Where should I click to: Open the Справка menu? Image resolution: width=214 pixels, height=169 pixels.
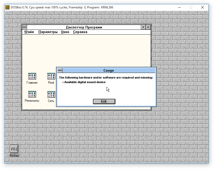(x=80, y=32)
